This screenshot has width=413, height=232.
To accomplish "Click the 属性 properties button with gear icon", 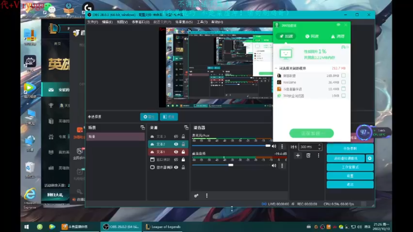I will 149,117.
